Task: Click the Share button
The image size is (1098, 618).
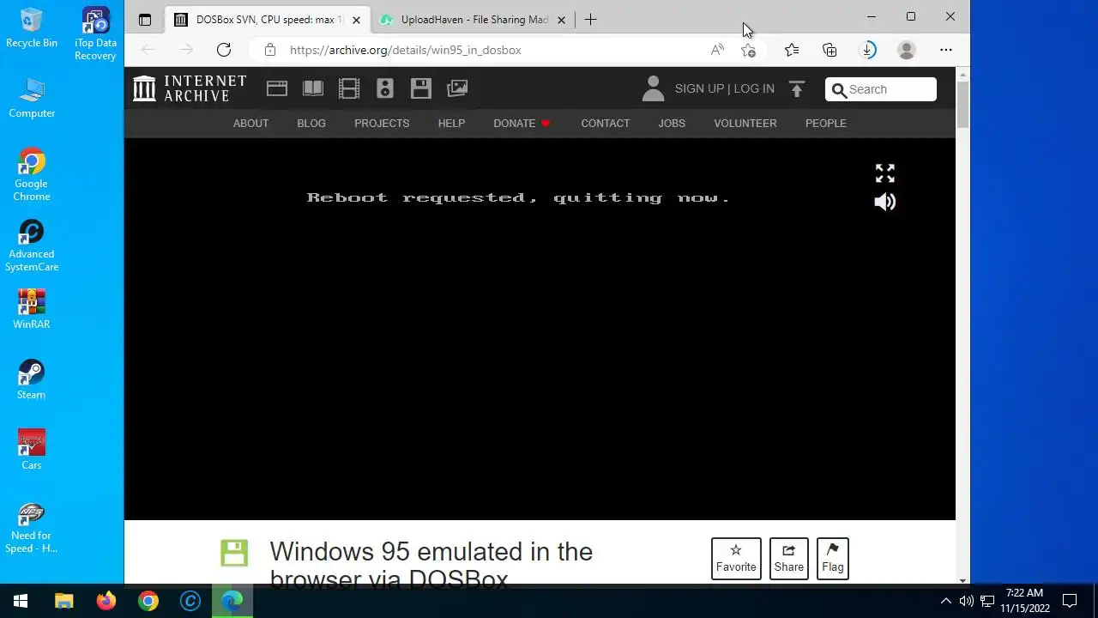Action: [x=788, y=559]
